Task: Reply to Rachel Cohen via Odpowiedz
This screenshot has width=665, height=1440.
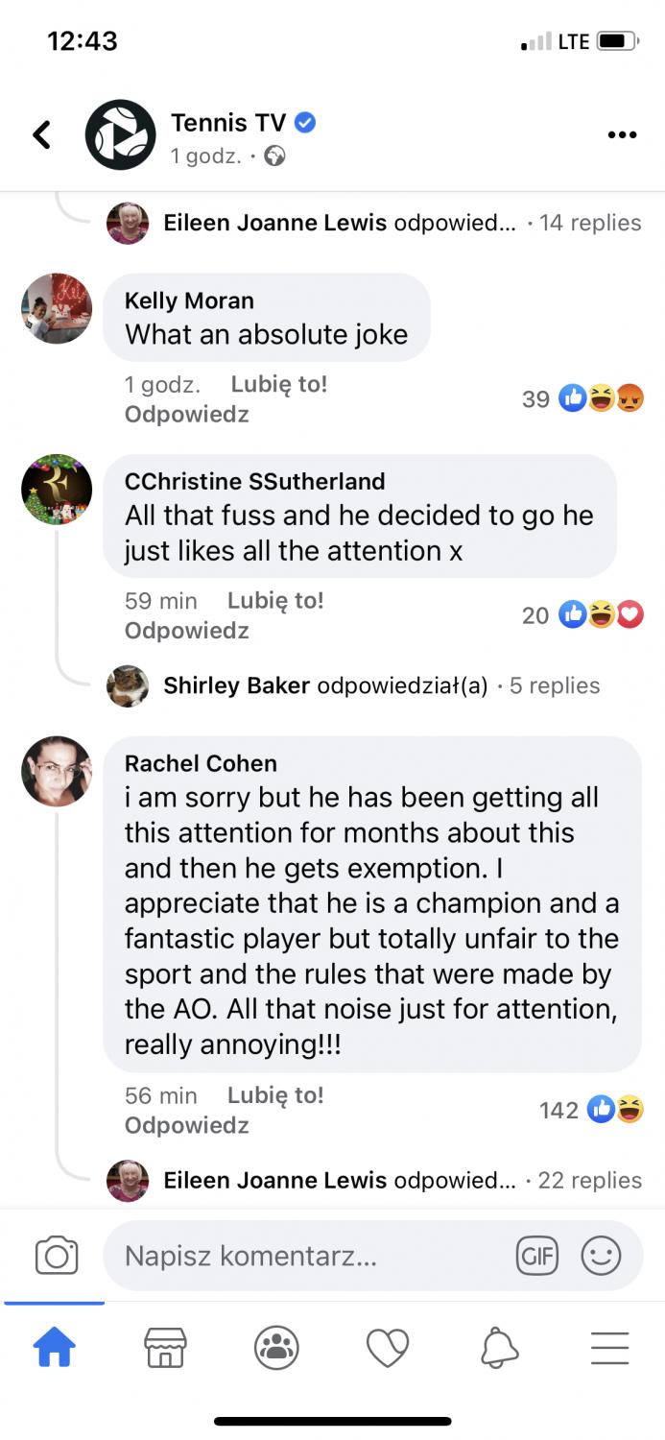Action: pyautogui.click(x=186, y=1125)
